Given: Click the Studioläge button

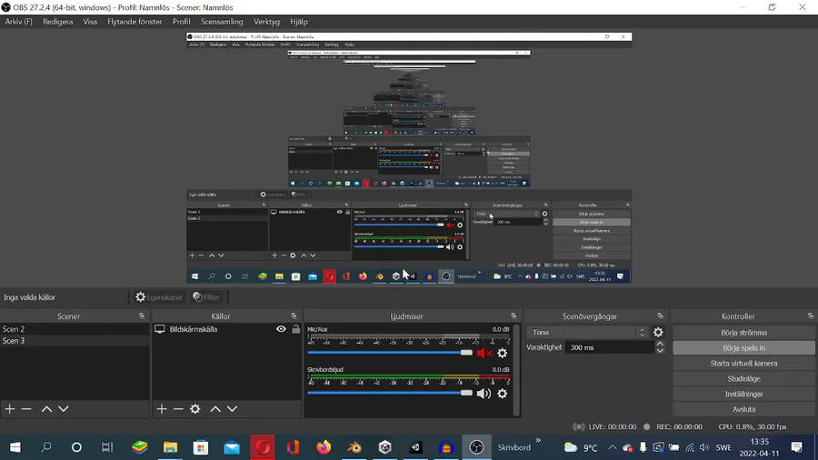Looking at the screenshot, I should tap(743, 379).
